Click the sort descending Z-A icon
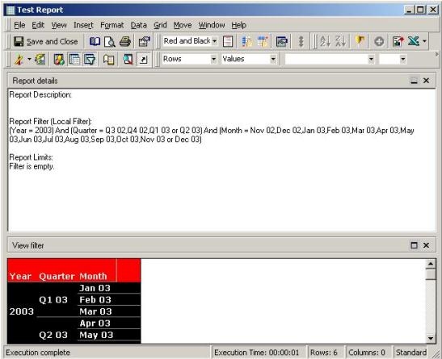 click(x=340, y=42)
